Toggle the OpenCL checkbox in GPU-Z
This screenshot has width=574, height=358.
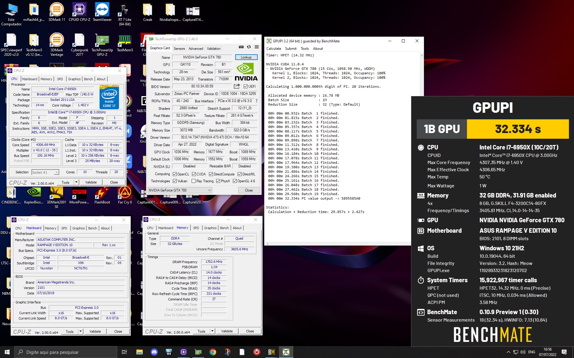[x=175, y=174]
